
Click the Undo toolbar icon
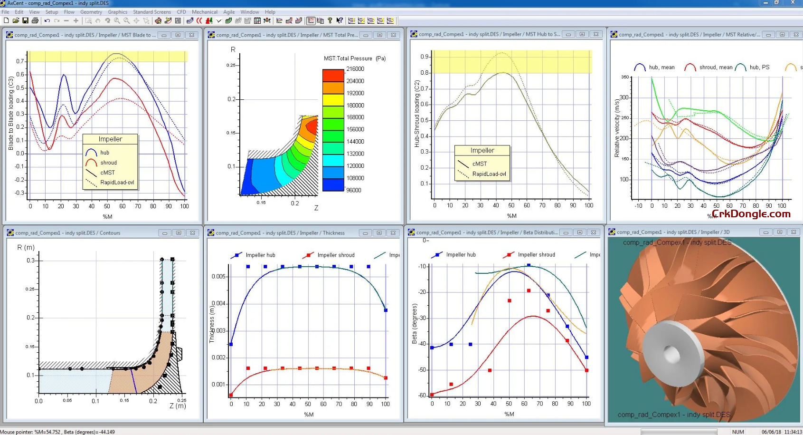[47, 20]
